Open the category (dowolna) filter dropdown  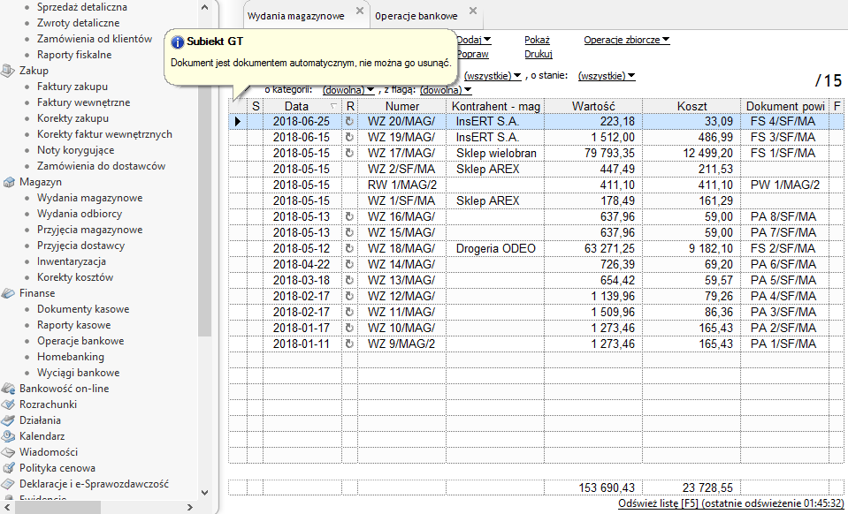click(347, 90)
